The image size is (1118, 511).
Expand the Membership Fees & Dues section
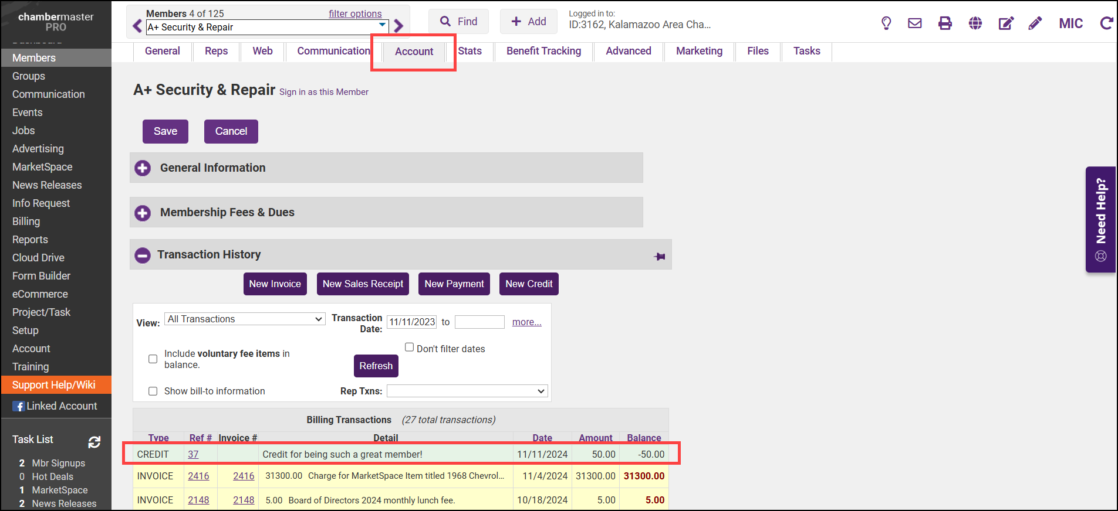pyautogui.click(x=143, y=213)
